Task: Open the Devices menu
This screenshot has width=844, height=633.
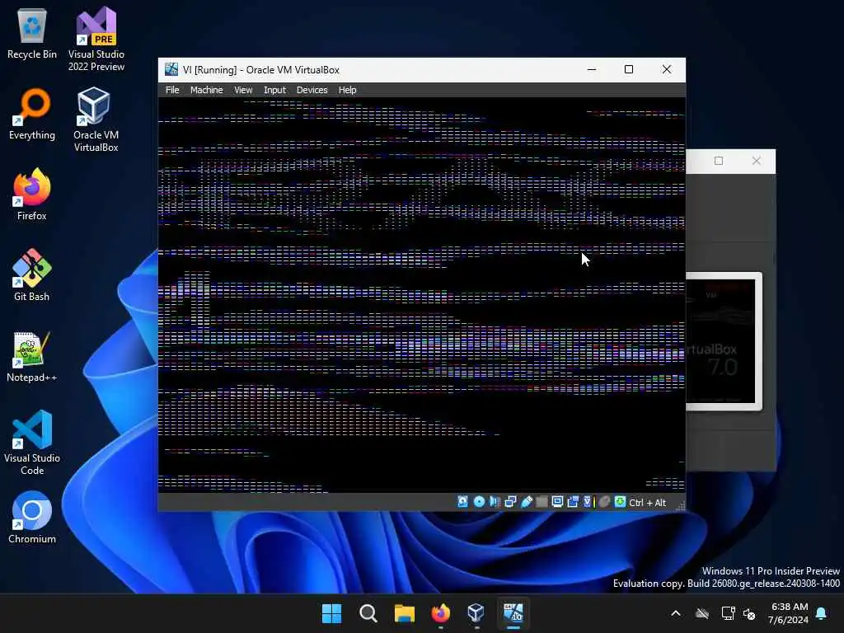Action: (312, 90)
